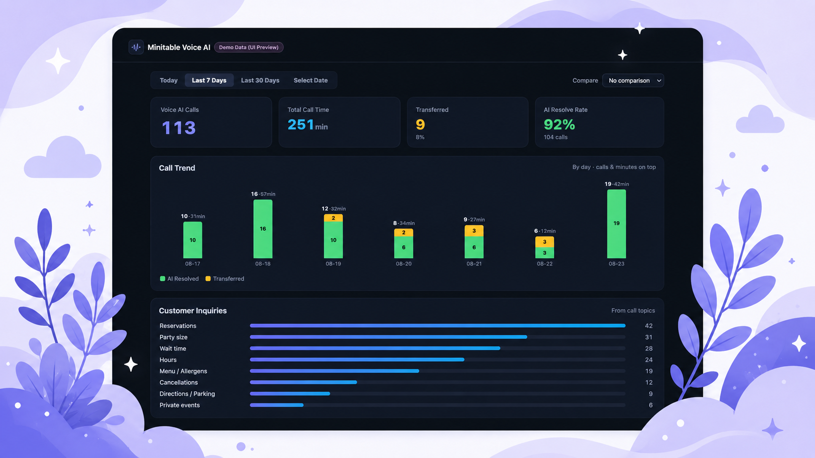Click the Menu / Allergens row label
815x458 pixels.
pos(183,371)
